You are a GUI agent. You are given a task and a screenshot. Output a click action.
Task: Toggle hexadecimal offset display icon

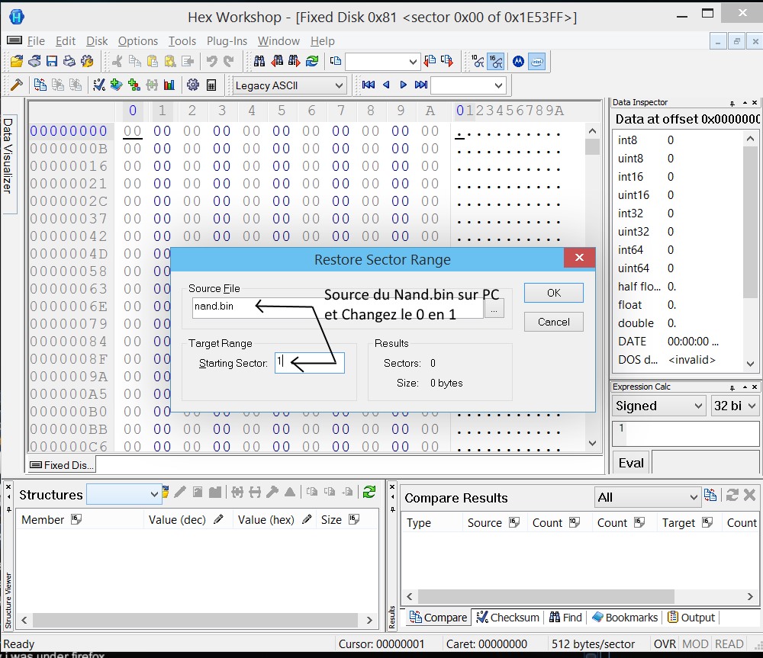point(496,62)
